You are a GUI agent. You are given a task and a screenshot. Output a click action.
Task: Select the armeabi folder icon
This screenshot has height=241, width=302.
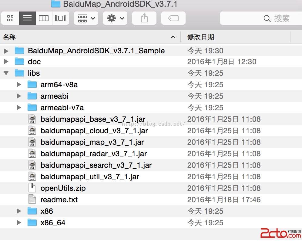tap(32, 96)
